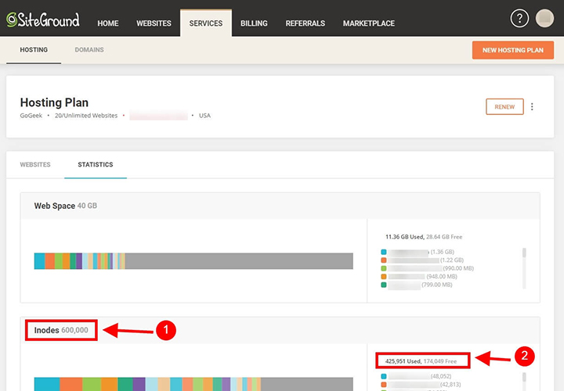Click the amber legend swatch for 948.00 MB
Viewport: 564px width, 391px height.
pyautogui.click(x=384, y=277)
